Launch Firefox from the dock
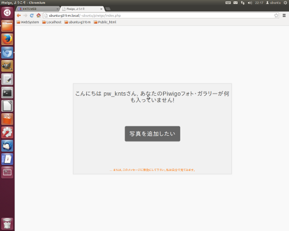Image resolution: width=289 pixels, height=231 pixels. click(x=8, y=39)
